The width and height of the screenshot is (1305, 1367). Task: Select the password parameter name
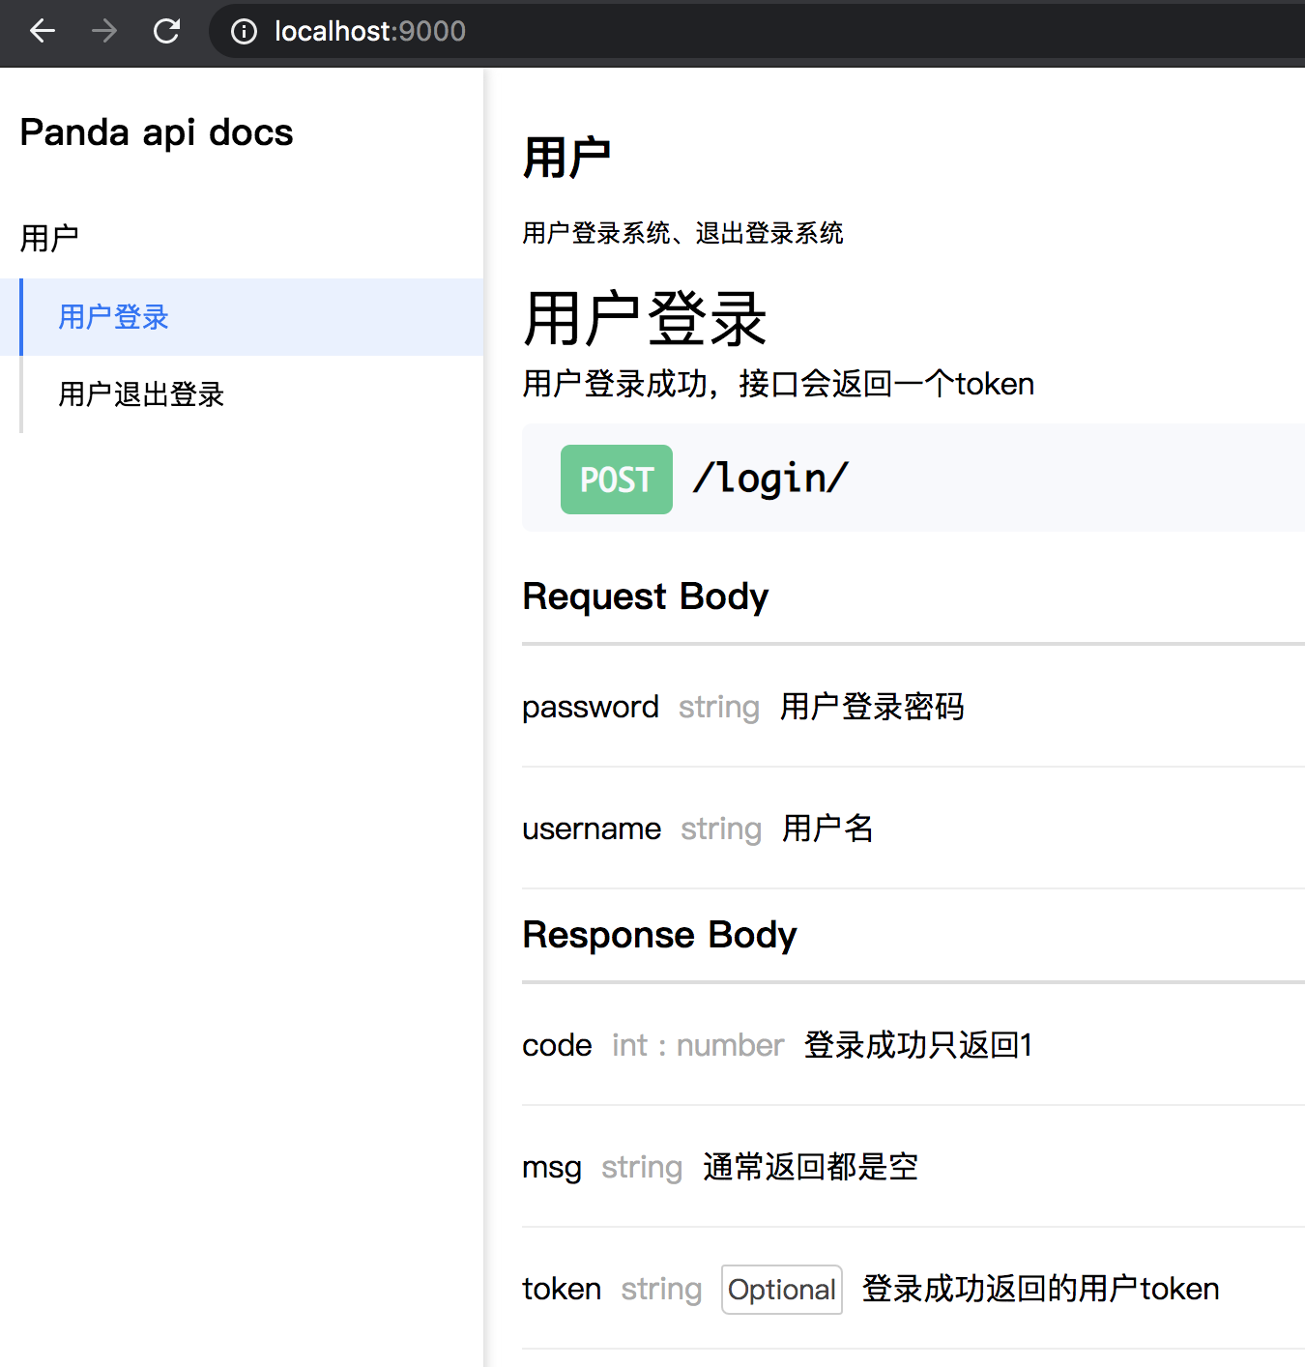click(x=590, y=707)
